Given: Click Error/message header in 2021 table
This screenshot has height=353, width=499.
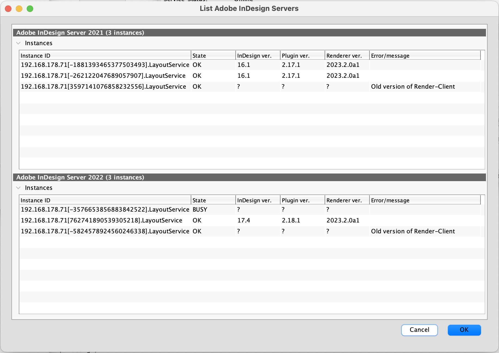Looking at the screenshot, I should (x=424, y=56).
